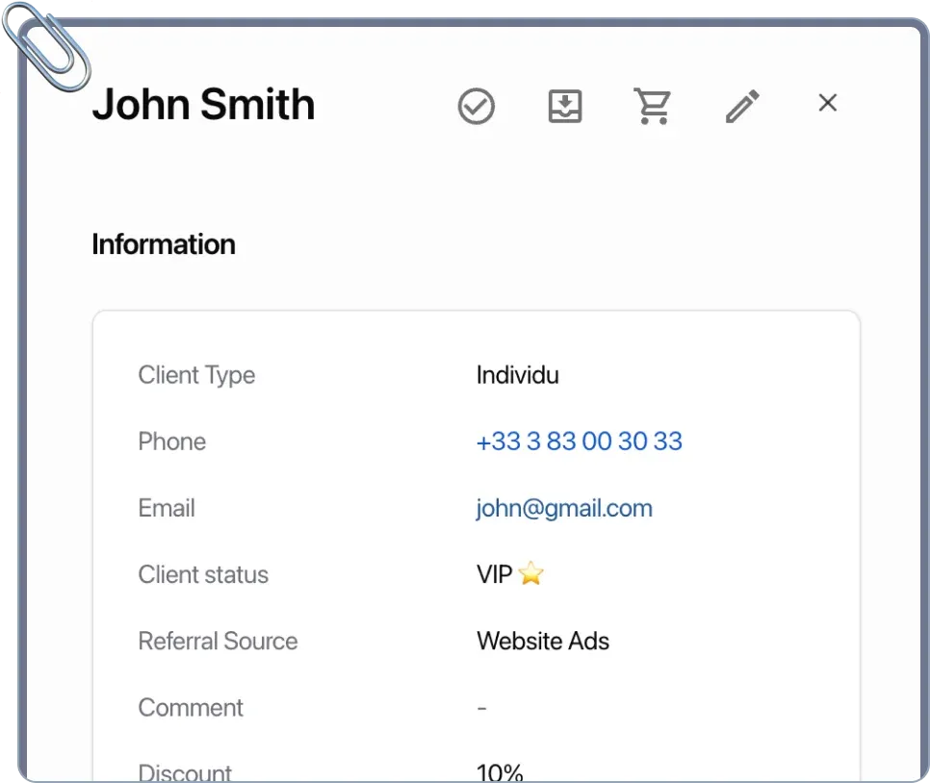Click the Referral Source value Website Ads

pos(542,641)
